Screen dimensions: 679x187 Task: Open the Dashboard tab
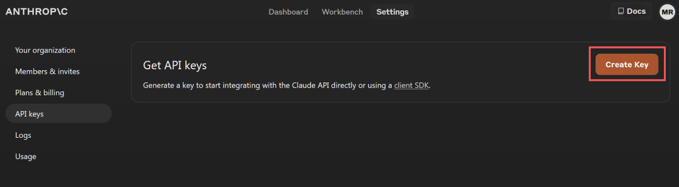point(288,12)
